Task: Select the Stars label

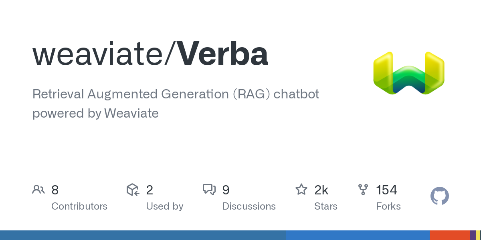Action: (326, 206)
